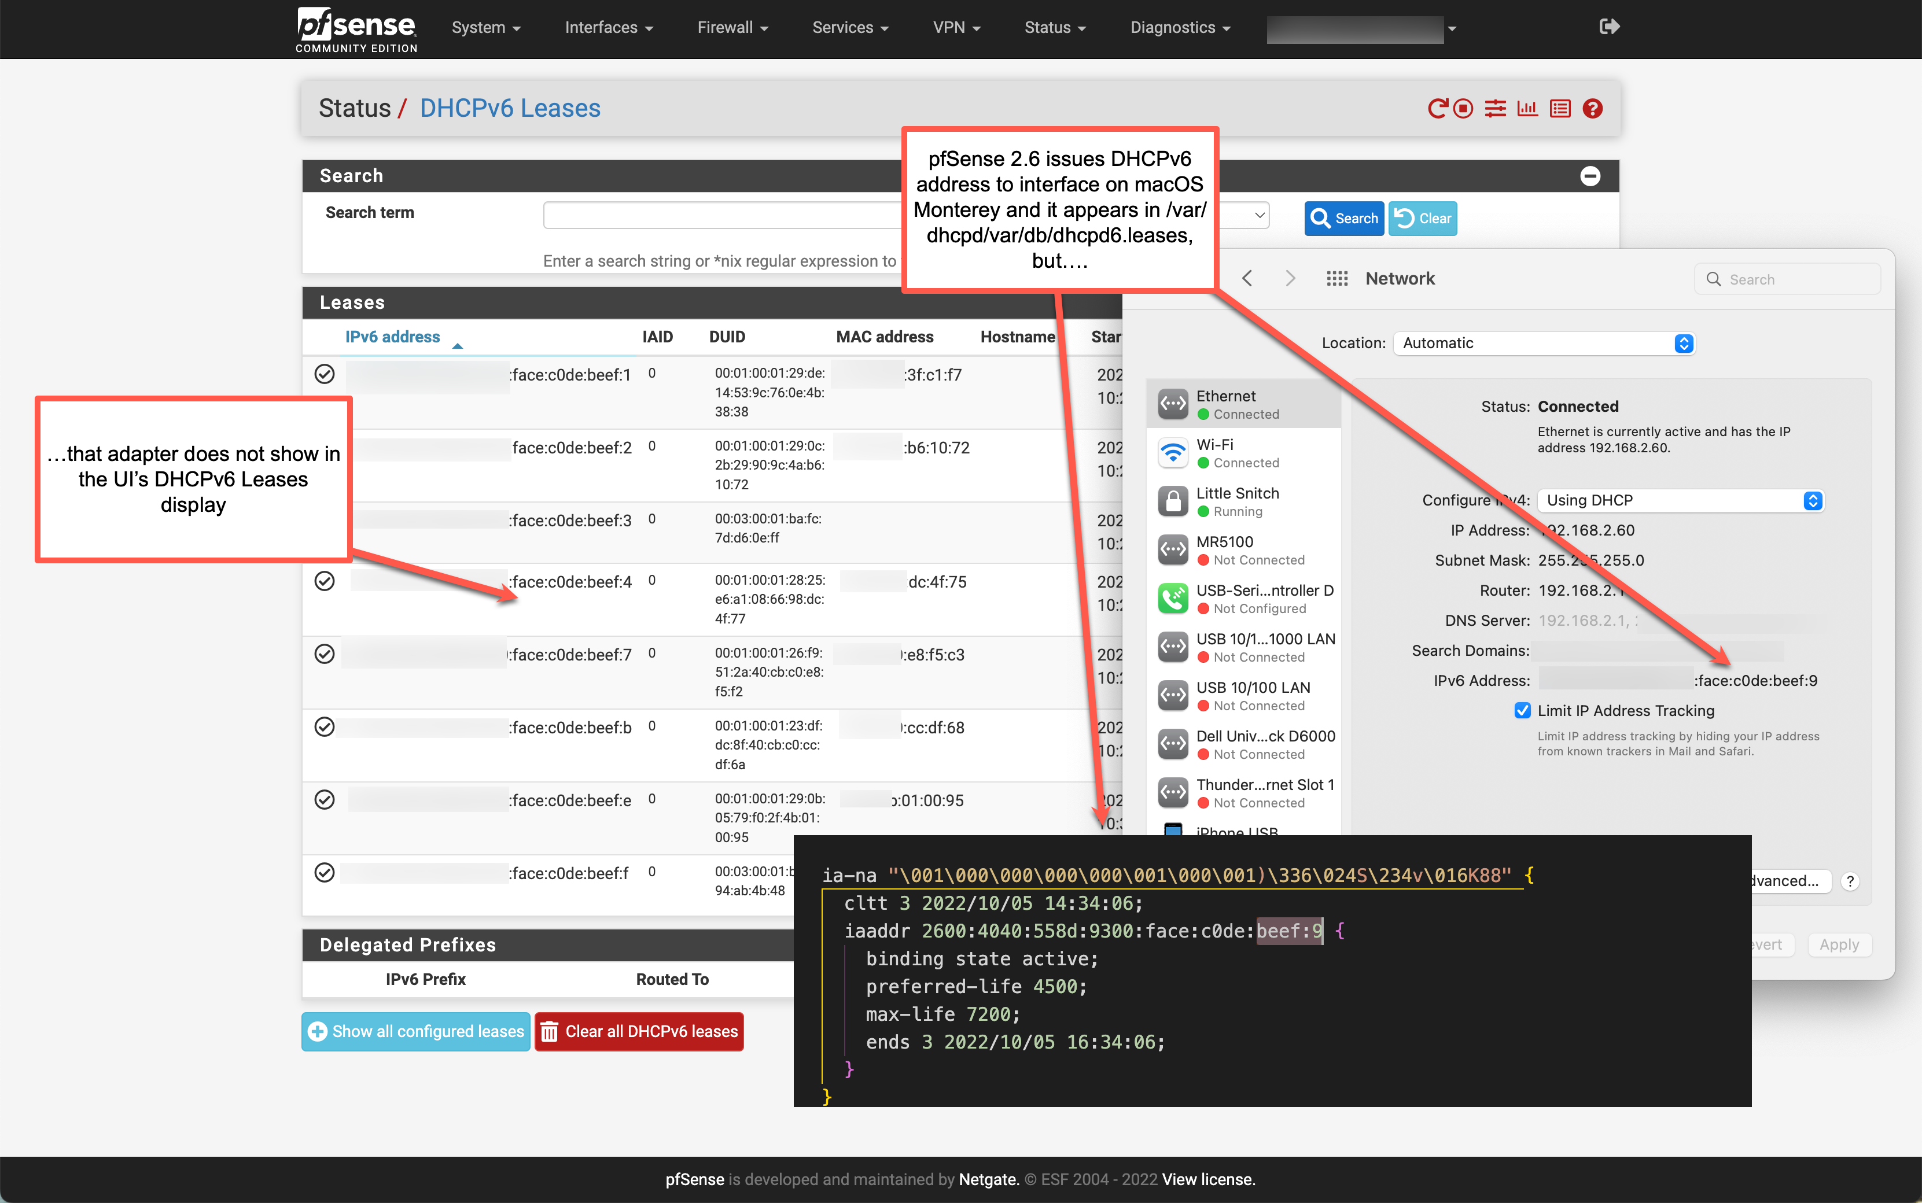This screenshot has width=1922, height=1203.
Task: Open the Interfaces menu
Action: tap(609, 28)
